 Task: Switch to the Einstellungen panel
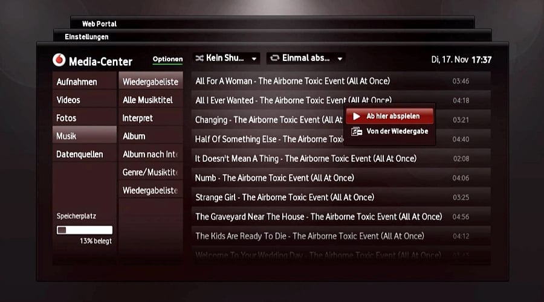click(86, 37)
